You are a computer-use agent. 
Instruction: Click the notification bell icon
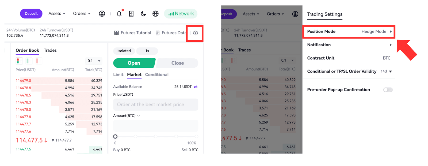coord(119,14)
